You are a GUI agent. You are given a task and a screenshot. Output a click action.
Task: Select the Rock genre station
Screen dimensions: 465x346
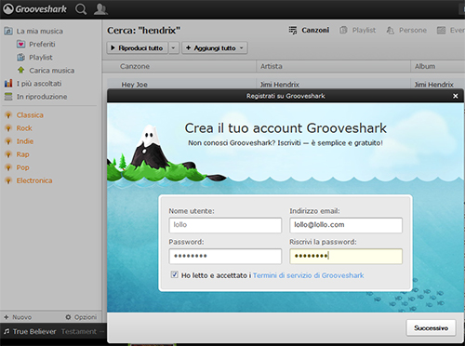coord(24,128)
